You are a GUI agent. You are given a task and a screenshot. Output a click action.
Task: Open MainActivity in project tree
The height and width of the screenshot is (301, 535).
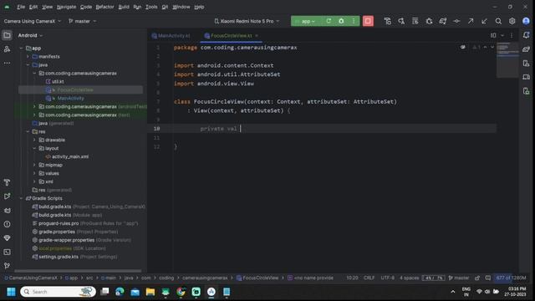click(x=70, y=99)
